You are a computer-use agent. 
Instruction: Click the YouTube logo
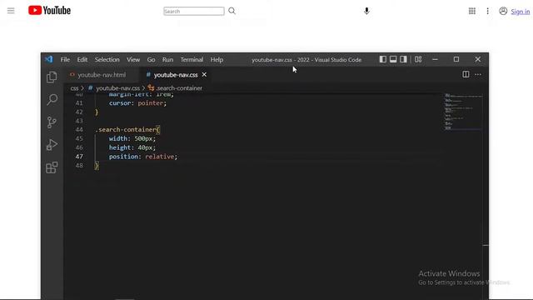(x=50, y=11)
